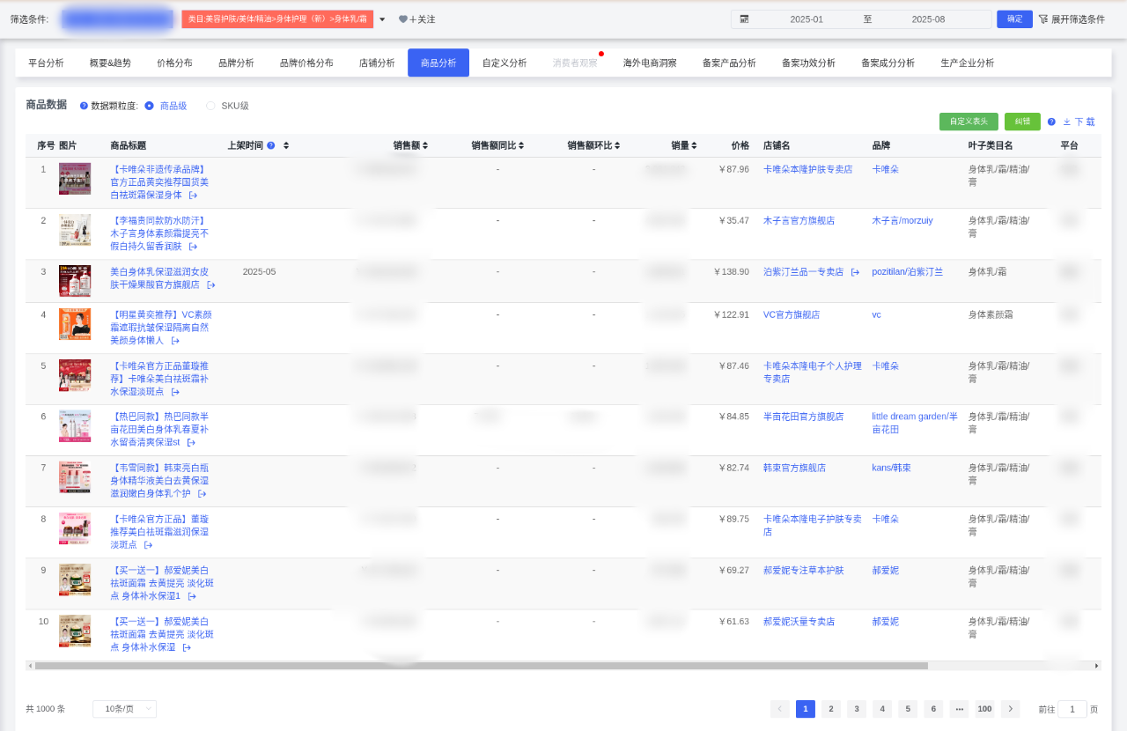
Task: Switch to the 品牌分析 tab
Action: [x=238, y=63]
